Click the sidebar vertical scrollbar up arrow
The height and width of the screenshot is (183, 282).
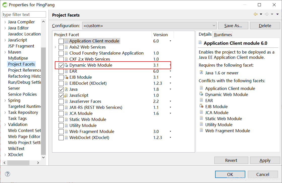click(x=43, y=22)
